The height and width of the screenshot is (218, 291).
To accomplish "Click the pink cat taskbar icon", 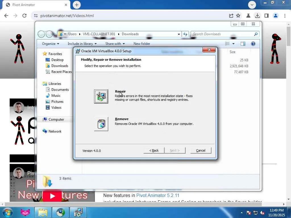I will coord(25,212).
